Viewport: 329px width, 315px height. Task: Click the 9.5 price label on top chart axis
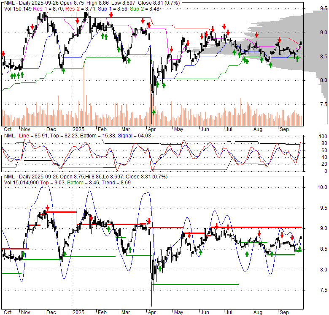(324, 8)
